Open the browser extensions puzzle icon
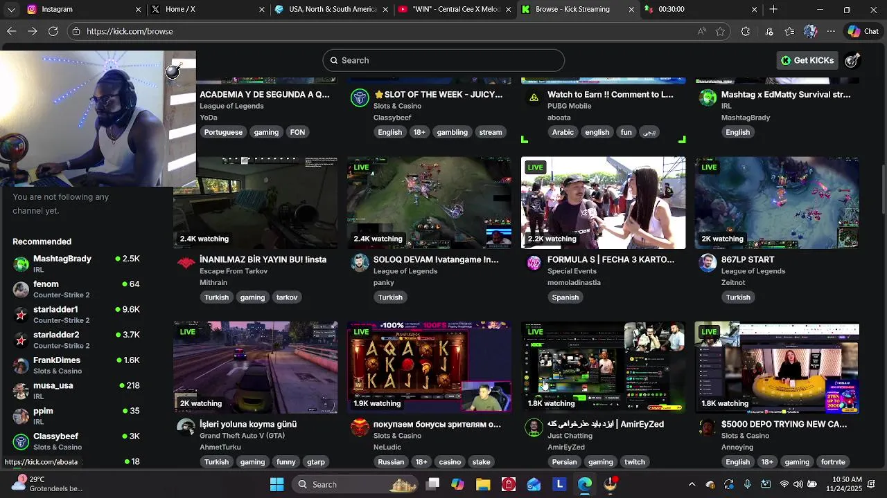 click(x=746, y=31)
